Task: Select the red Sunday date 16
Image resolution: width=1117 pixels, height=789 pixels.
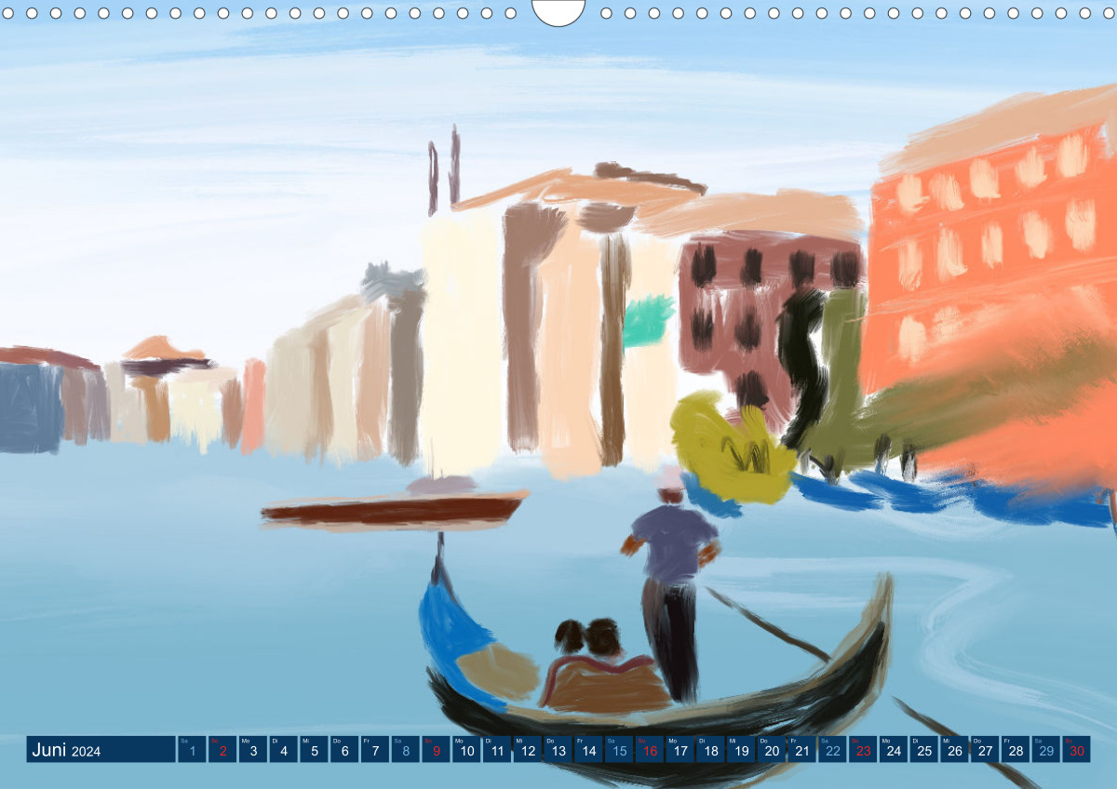Action: (x=649, y=750)
